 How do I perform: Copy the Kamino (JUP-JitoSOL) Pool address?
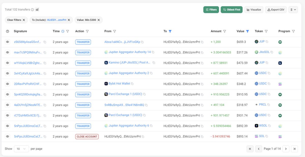point(154,63)
